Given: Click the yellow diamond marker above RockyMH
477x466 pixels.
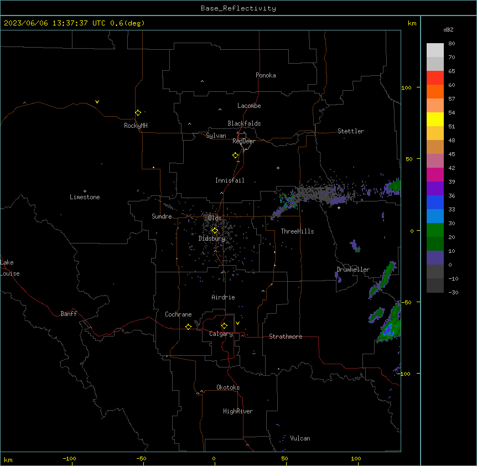Looking at the screenshot, I should click(x=138, y=112).
